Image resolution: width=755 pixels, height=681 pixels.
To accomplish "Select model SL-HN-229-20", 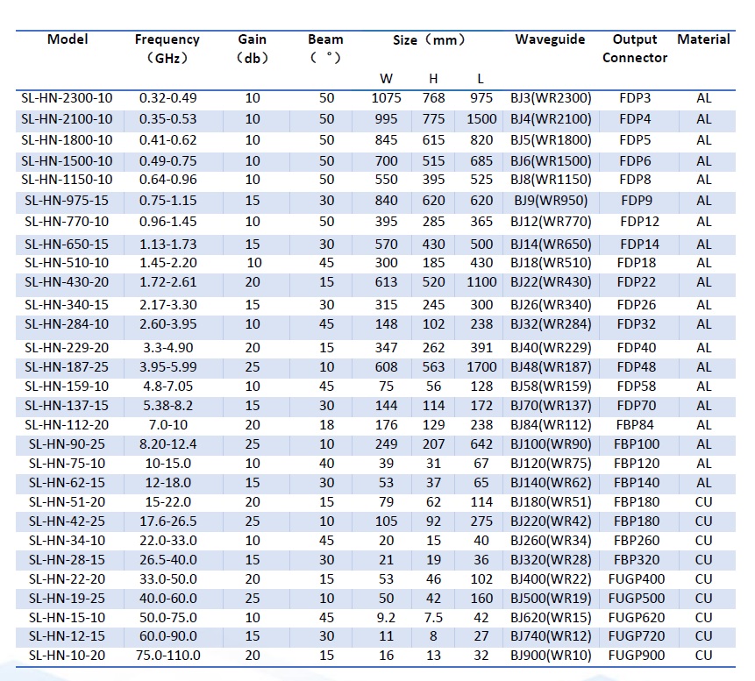I will 67,347.
